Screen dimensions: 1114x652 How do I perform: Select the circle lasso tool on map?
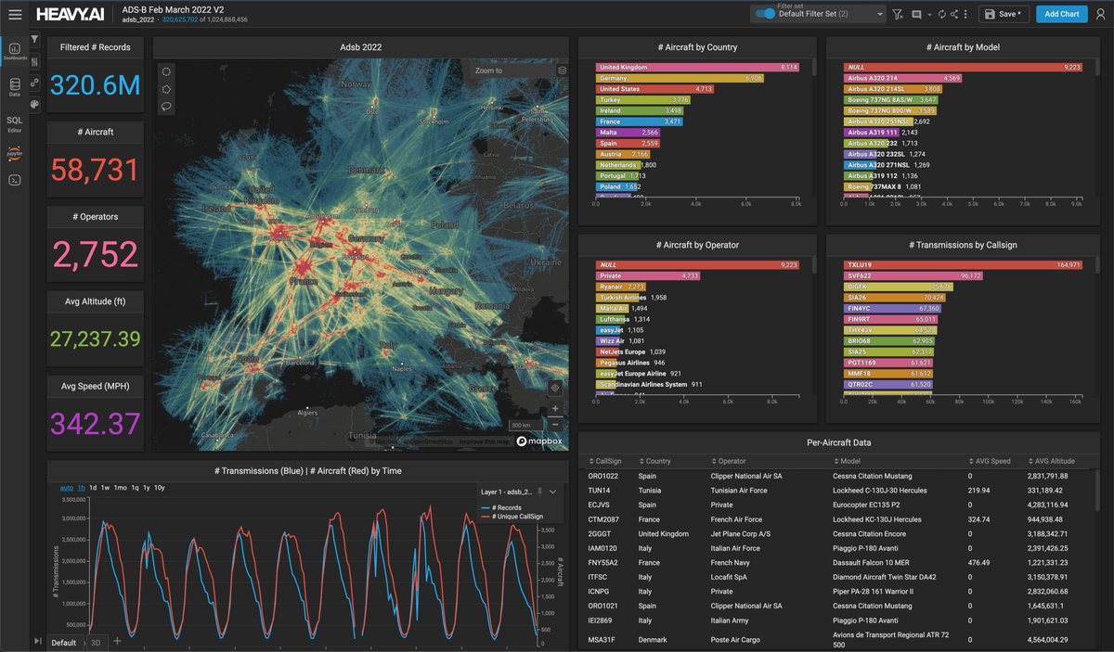click(166, 71)
